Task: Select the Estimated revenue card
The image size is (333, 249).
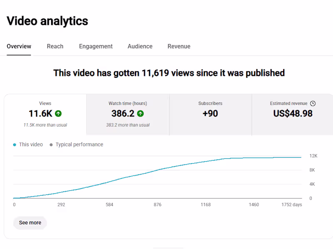Action: 293,115
